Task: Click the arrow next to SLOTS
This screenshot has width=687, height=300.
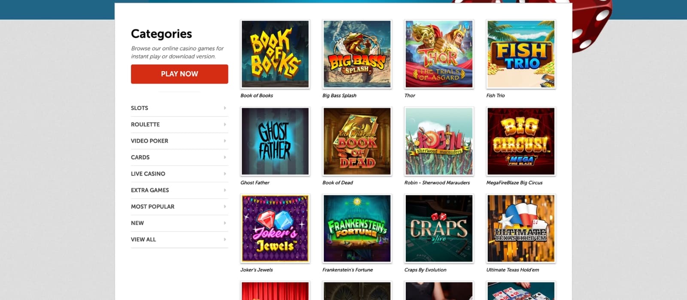Action: pyautogui.click(x=225, y=108)
